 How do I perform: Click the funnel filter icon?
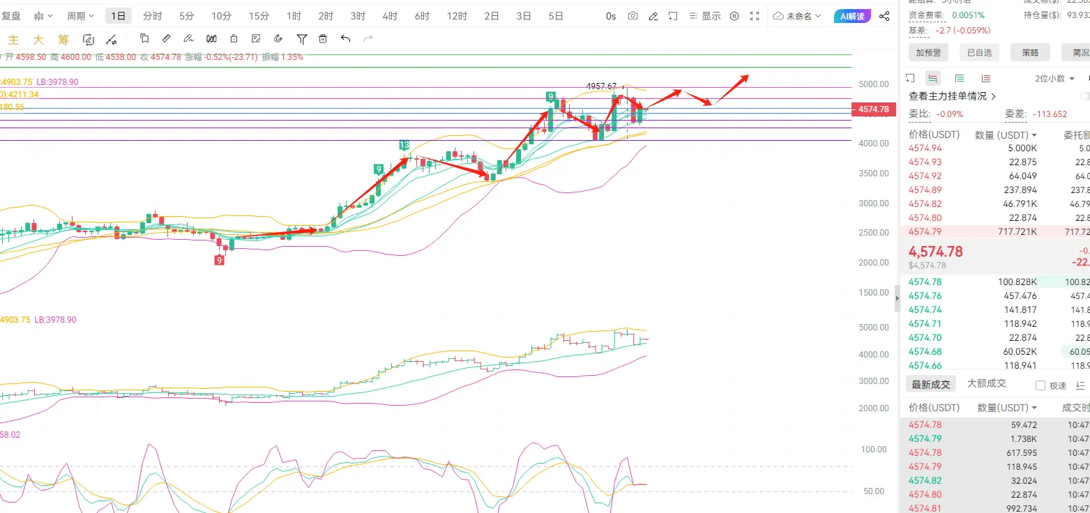(x=301, y=39)
